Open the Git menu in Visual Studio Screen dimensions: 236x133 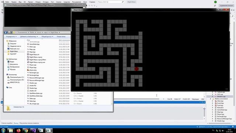click(25, 2)
